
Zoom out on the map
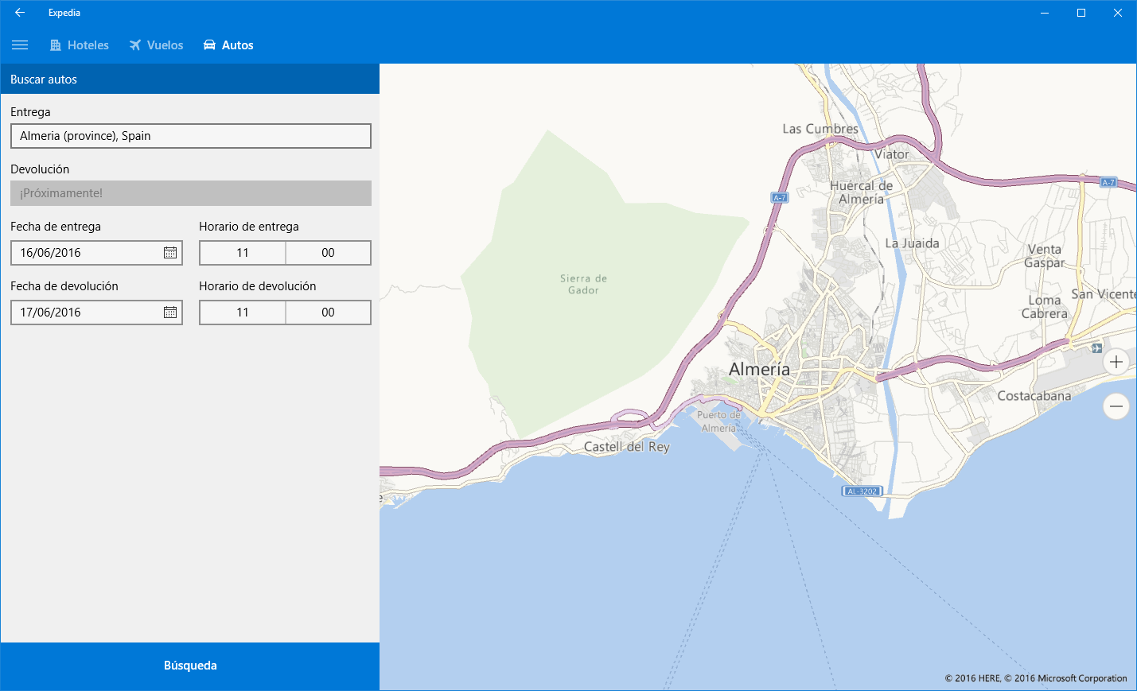(1116, 406)
